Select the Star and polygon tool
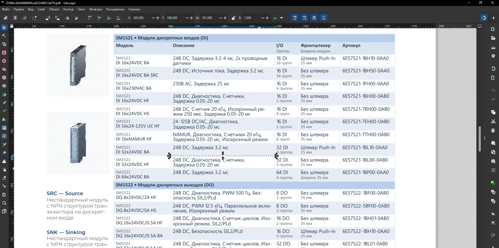 click(4, 69)
